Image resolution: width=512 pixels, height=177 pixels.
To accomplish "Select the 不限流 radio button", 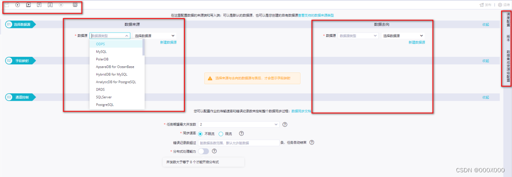I will pyautogui.click(x=201, y=133).
